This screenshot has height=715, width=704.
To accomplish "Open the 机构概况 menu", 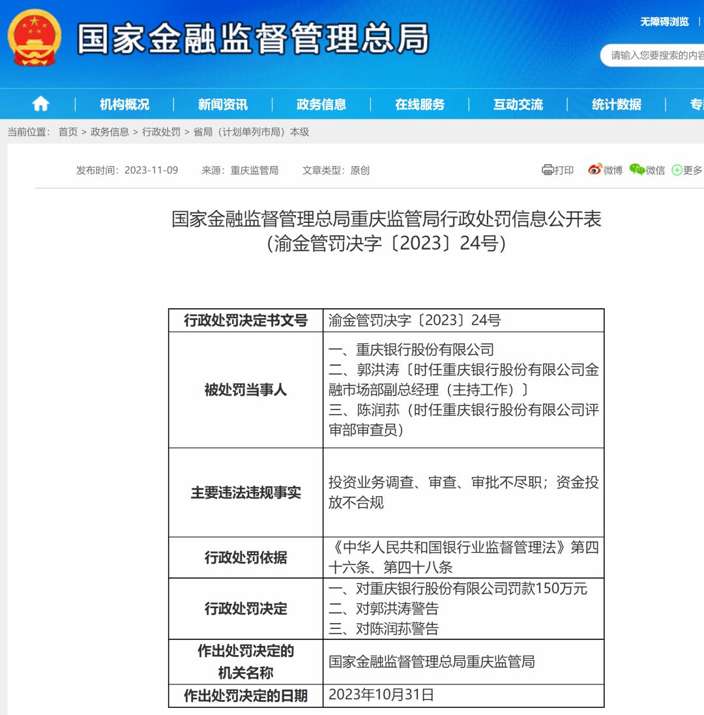I will 125,104.
